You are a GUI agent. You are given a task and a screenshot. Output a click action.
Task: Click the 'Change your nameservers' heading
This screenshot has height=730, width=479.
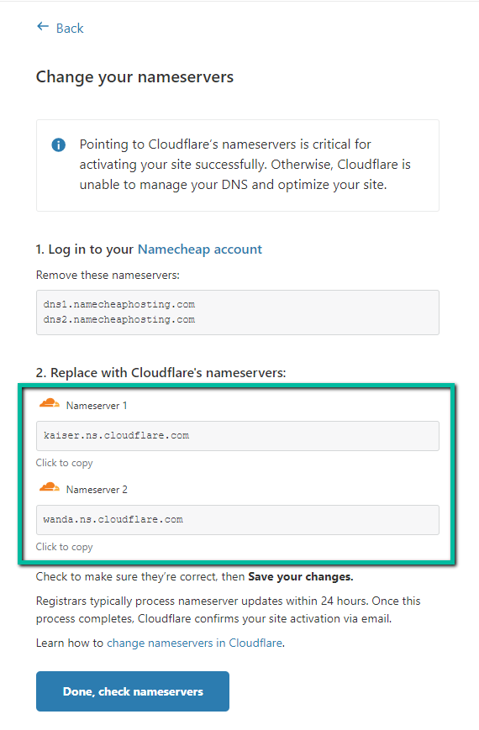(134, 76)
